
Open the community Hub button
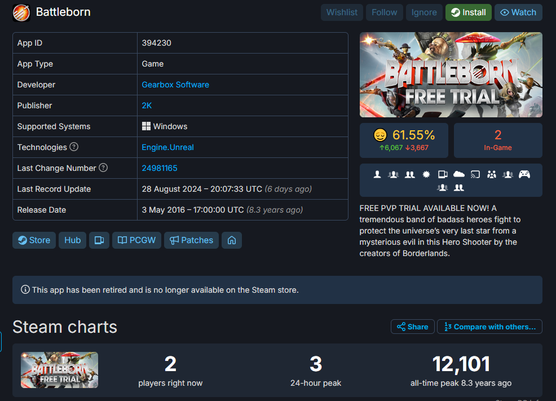point(72,240)
